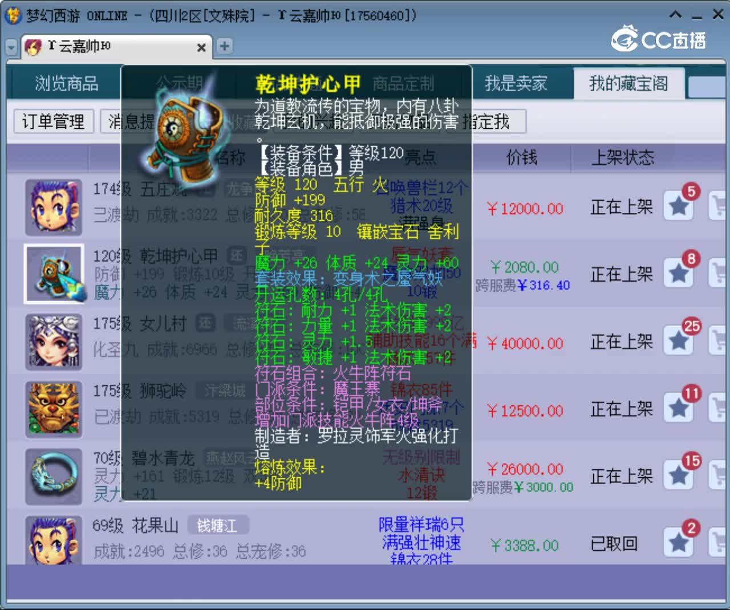The height and width of the screenshot is (610, 730).
Task: Click price ¥12000.00
Action: coord(525,209)
